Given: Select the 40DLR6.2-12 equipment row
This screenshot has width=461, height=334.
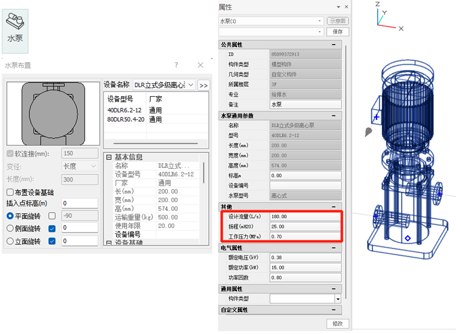Looking at the screenshot, I should [156, 110].
